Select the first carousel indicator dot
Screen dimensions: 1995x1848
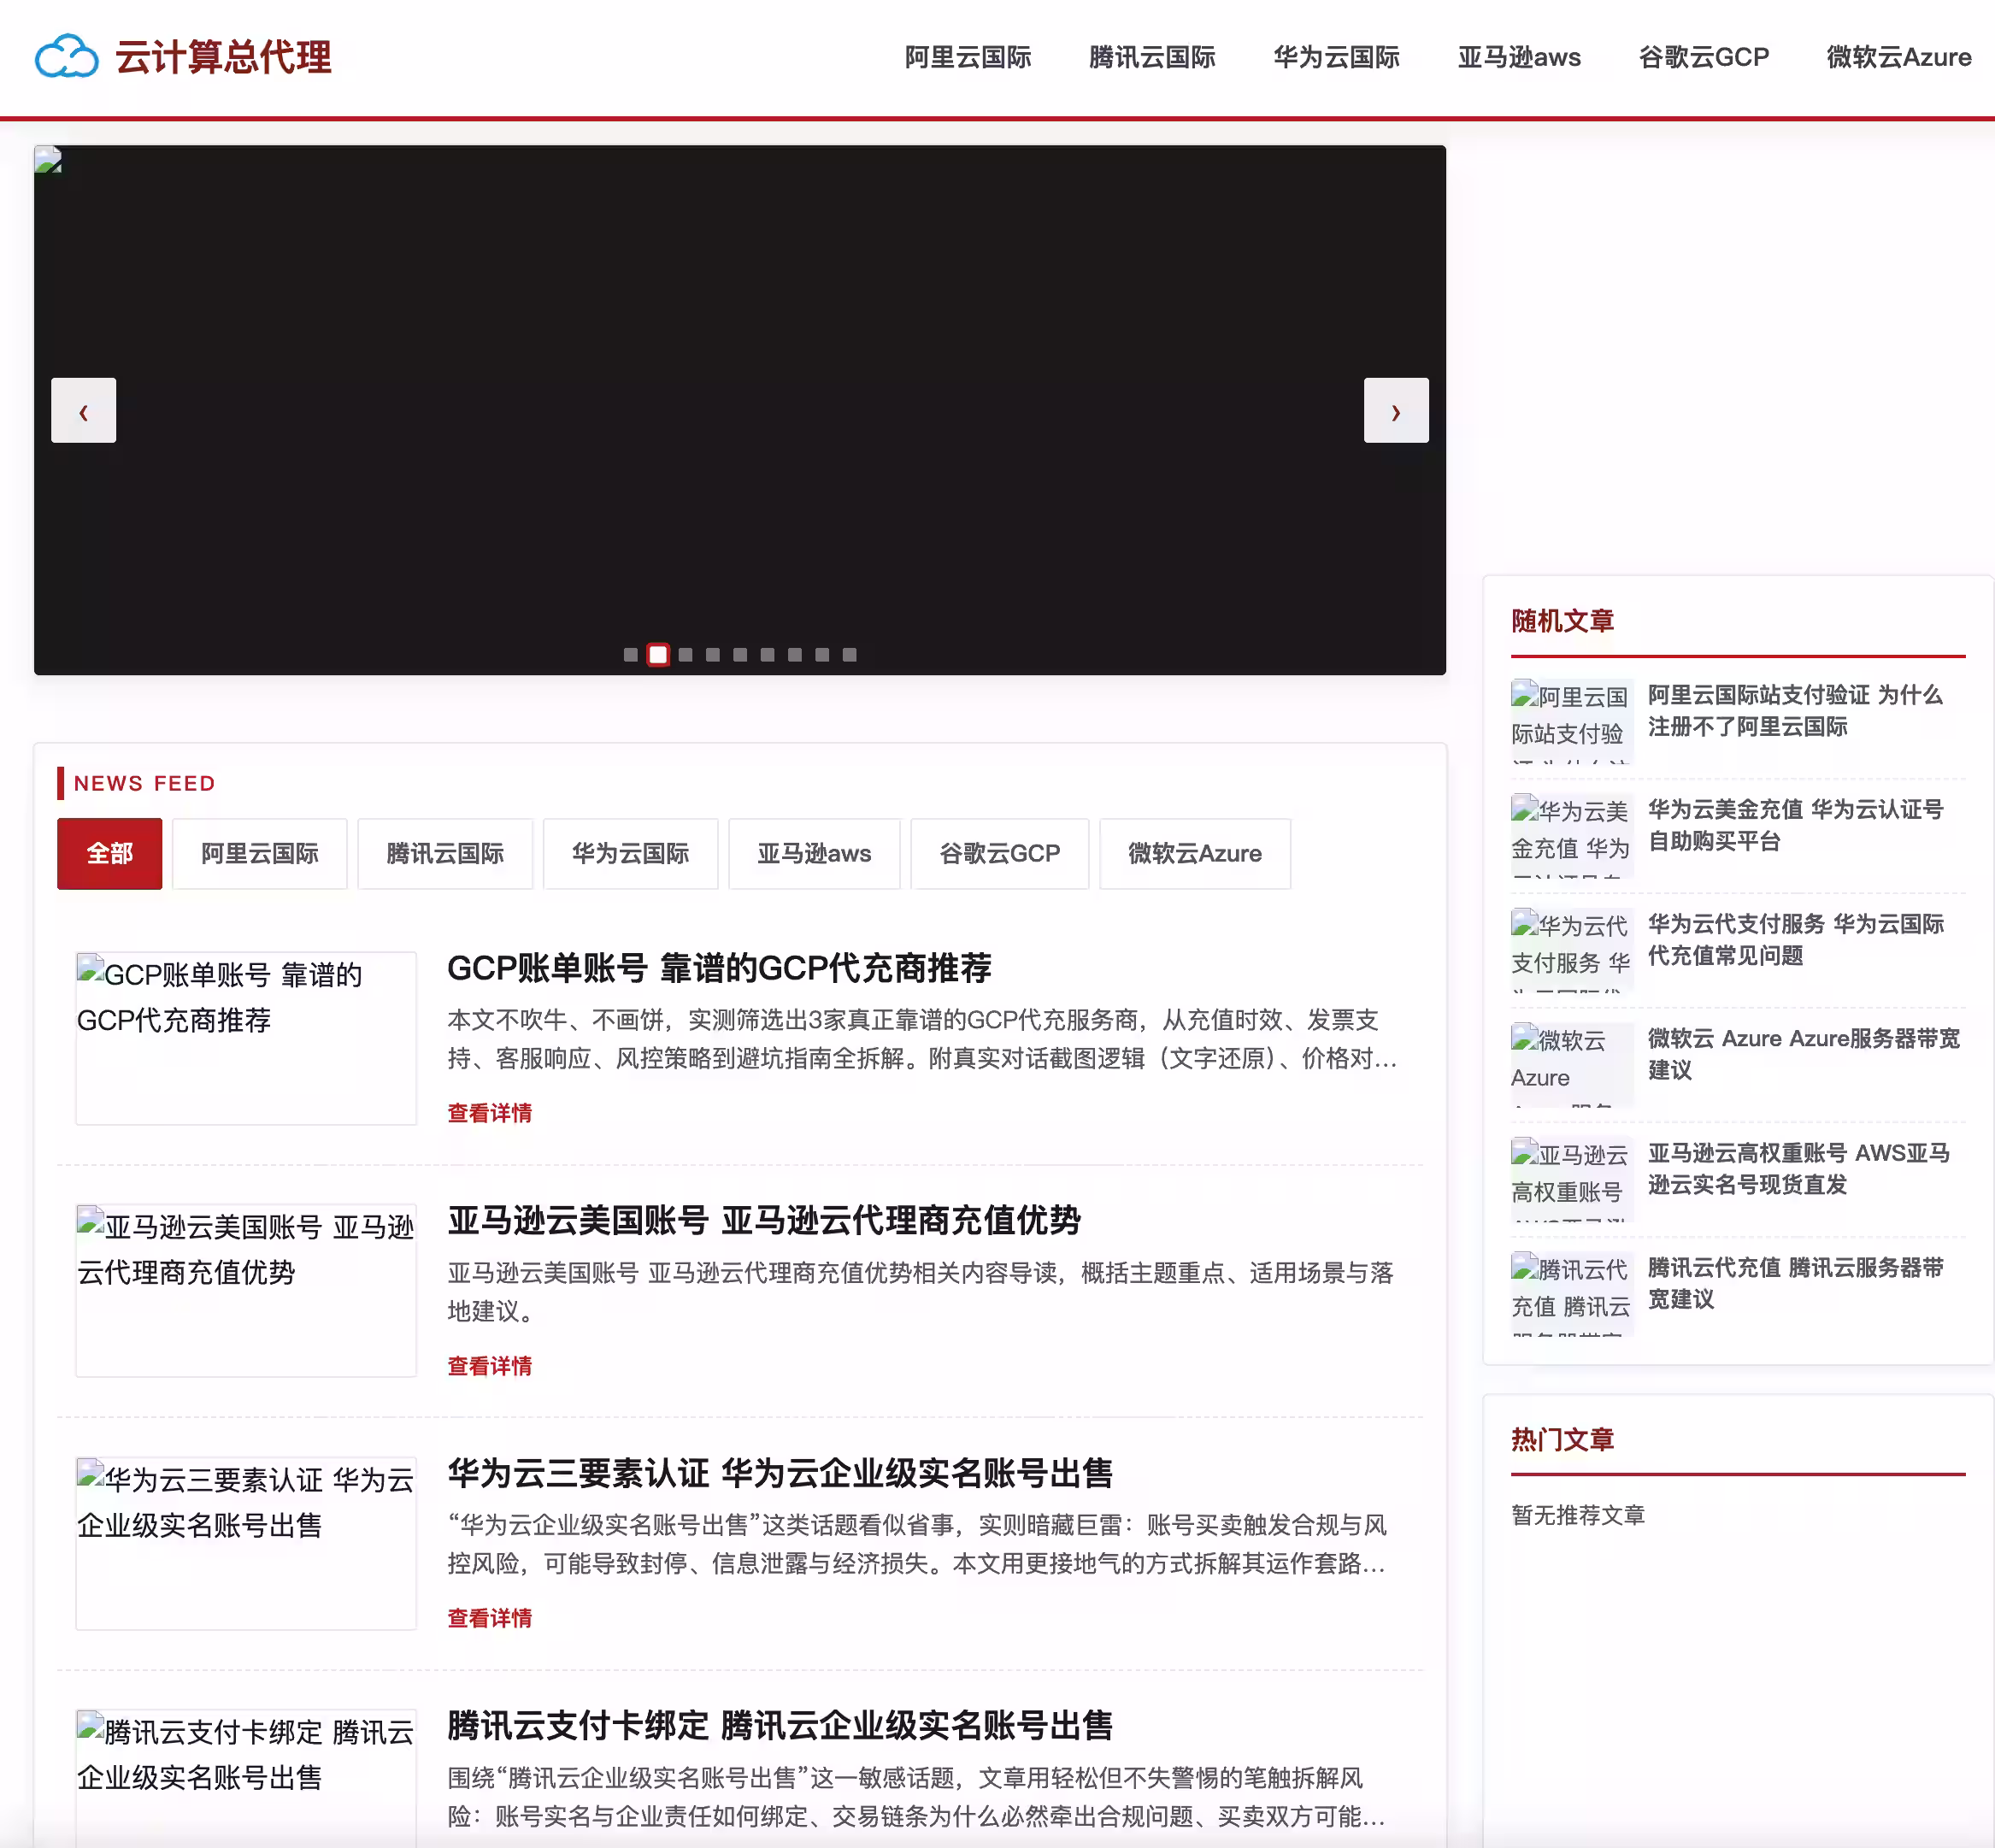pos(630,655)
